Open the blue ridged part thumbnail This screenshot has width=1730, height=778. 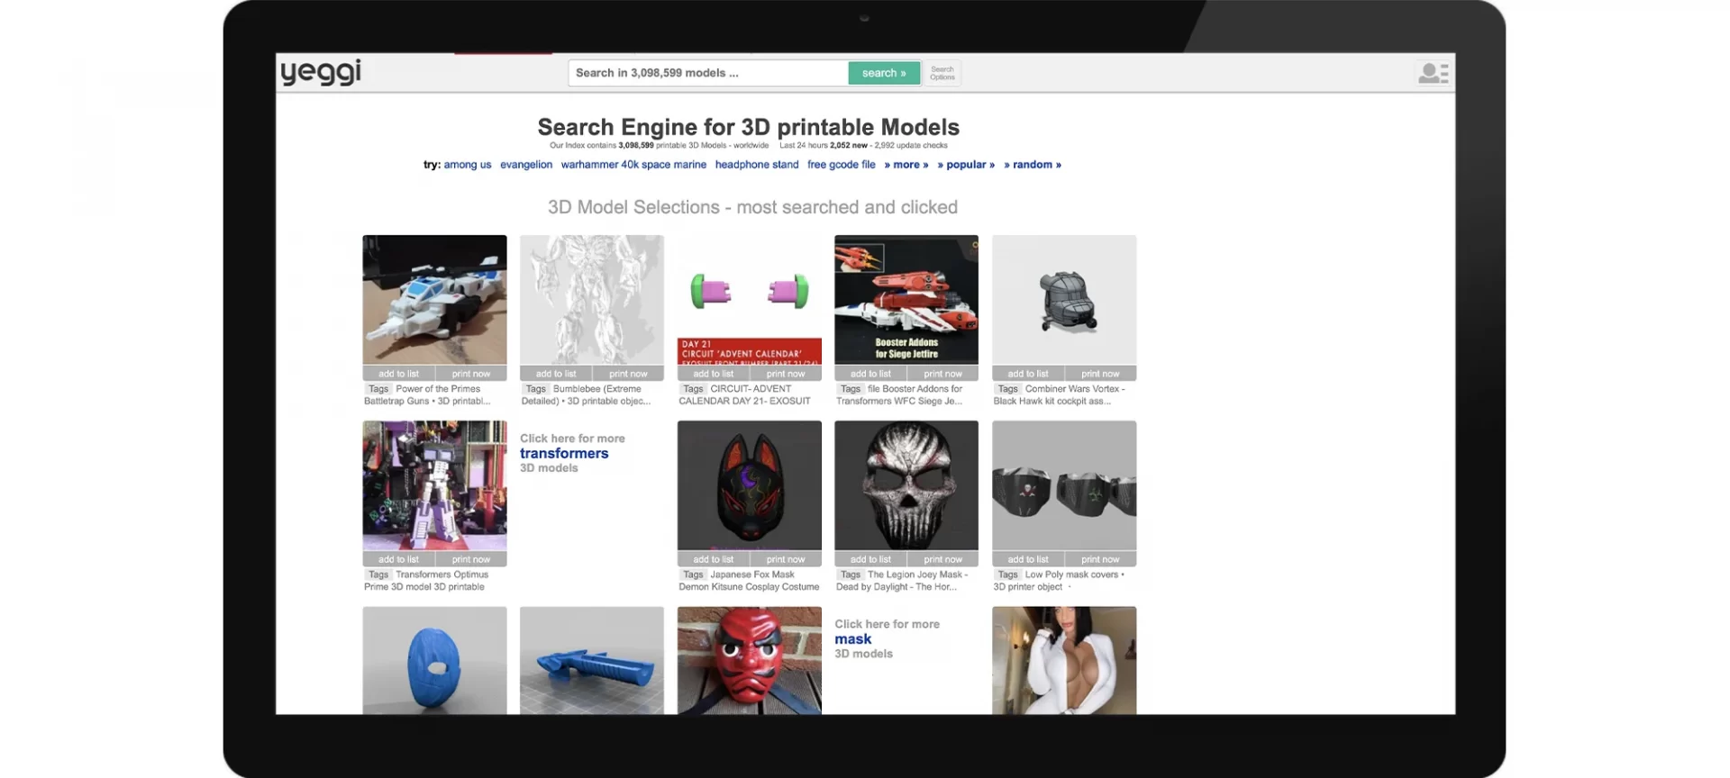click(592, 660)
